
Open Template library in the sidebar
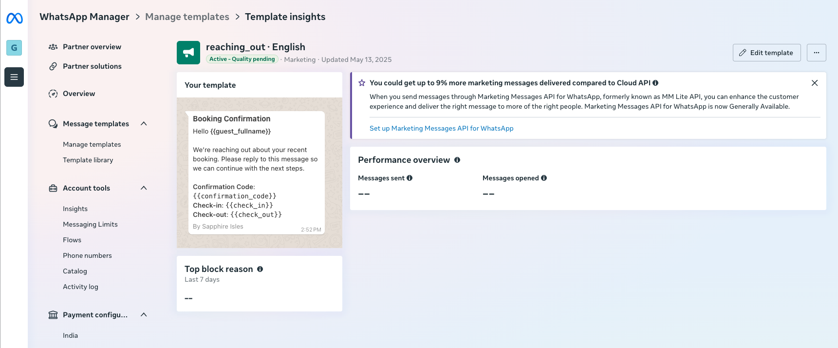[88, 160]
